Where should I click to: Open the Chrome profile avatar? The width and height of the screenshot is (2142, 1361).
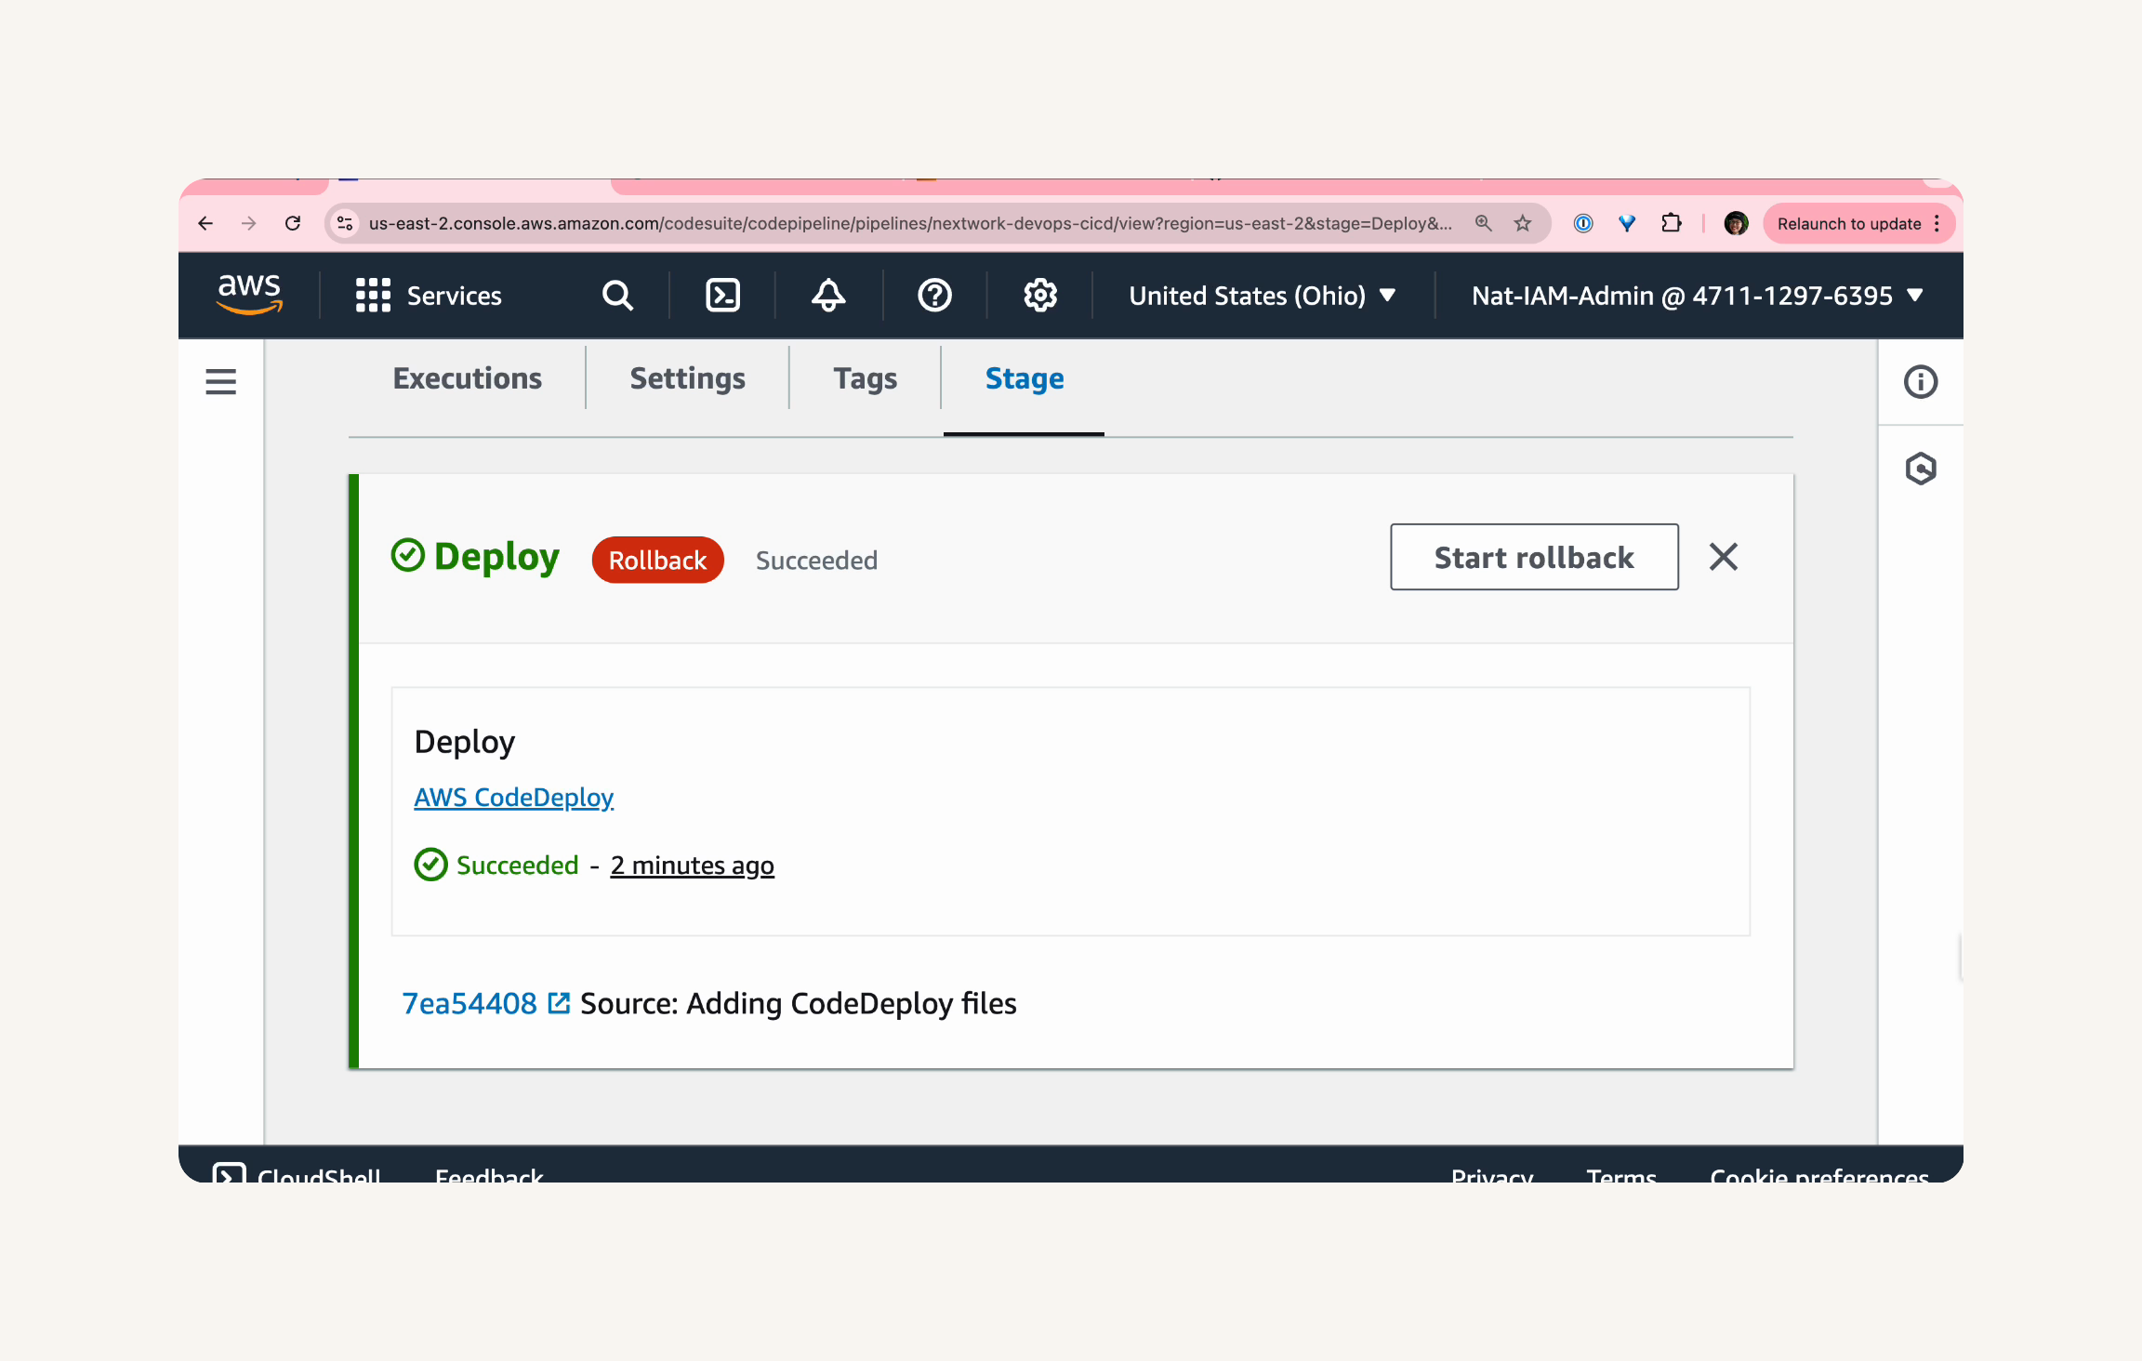(x=1736, y=223)
